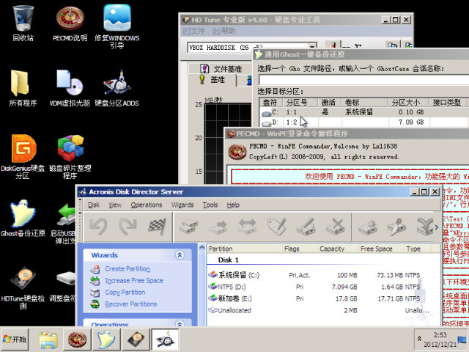Sort by the Capacity column header
This screenshot has height=352, width=469.
(x=338, y=249)
